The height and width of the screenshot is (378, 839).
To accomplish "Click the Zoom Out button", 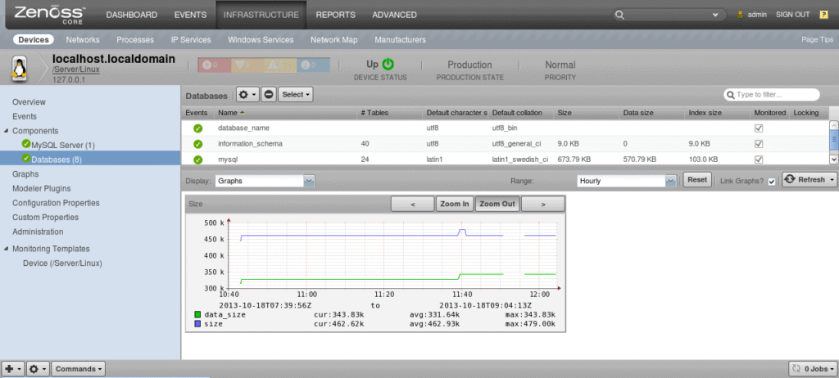I will point(497,204).
